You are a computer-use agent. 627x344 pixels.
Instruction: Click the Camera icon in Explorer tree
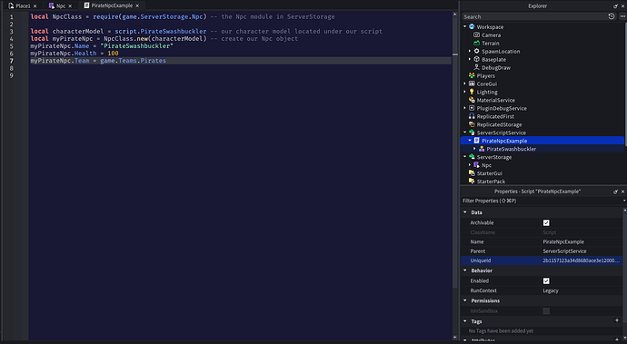pyautogui.click(x=477, y=34)
